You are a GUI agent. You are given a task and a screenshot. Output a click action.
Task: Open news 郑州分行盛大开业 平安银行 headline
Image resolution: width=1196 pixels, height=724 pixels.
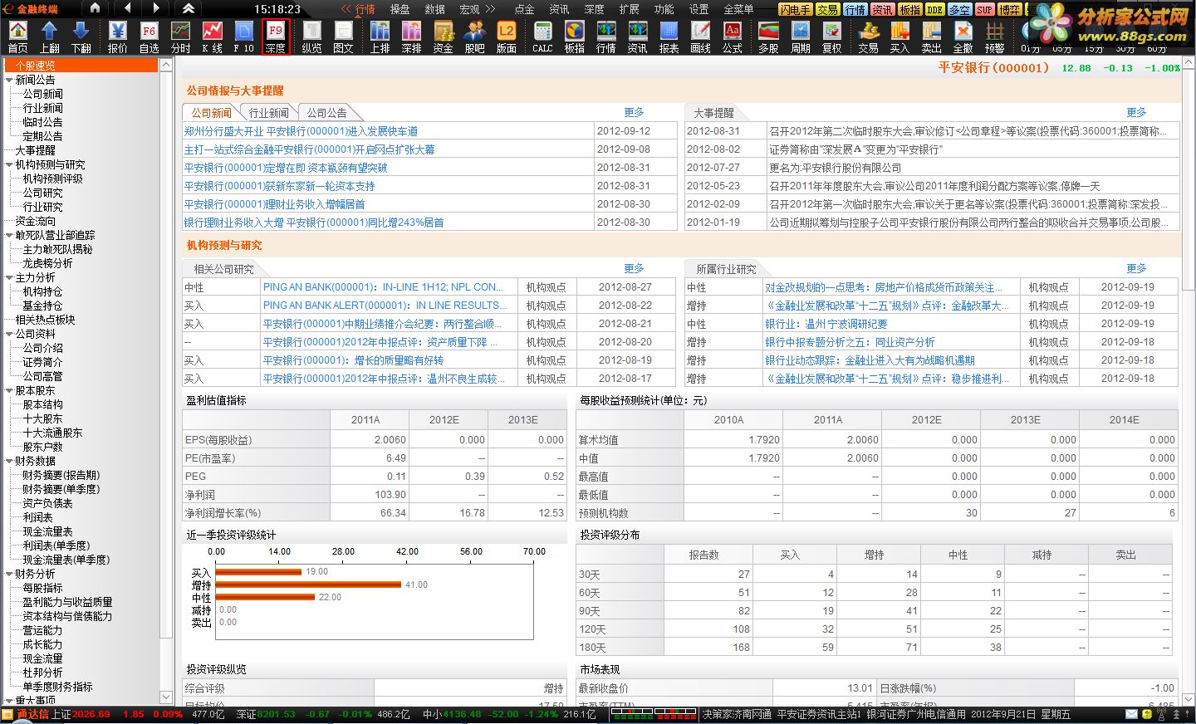pos(301,131)
